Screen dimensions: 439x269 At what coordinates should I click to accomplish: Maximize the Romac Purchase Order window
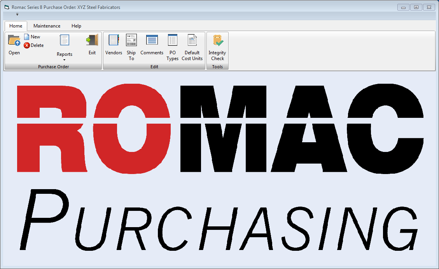[416, 7]
